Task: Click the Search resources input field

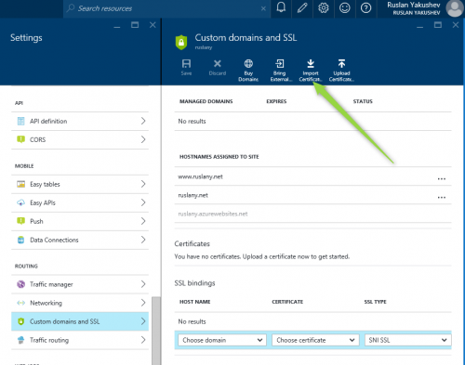Action: 167,8
